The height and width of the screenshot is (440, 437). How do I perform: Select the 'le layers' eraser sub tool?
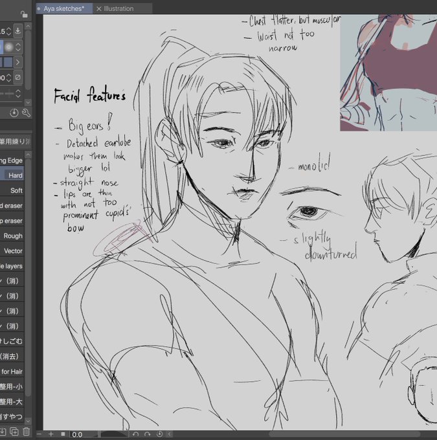pyautogui.click(x=12, y=266)
